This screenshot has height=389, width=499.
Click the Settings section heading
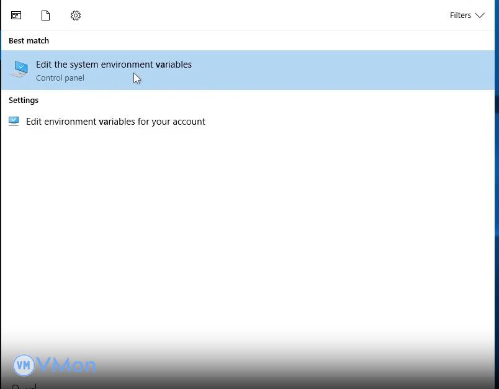click(24, 101)
